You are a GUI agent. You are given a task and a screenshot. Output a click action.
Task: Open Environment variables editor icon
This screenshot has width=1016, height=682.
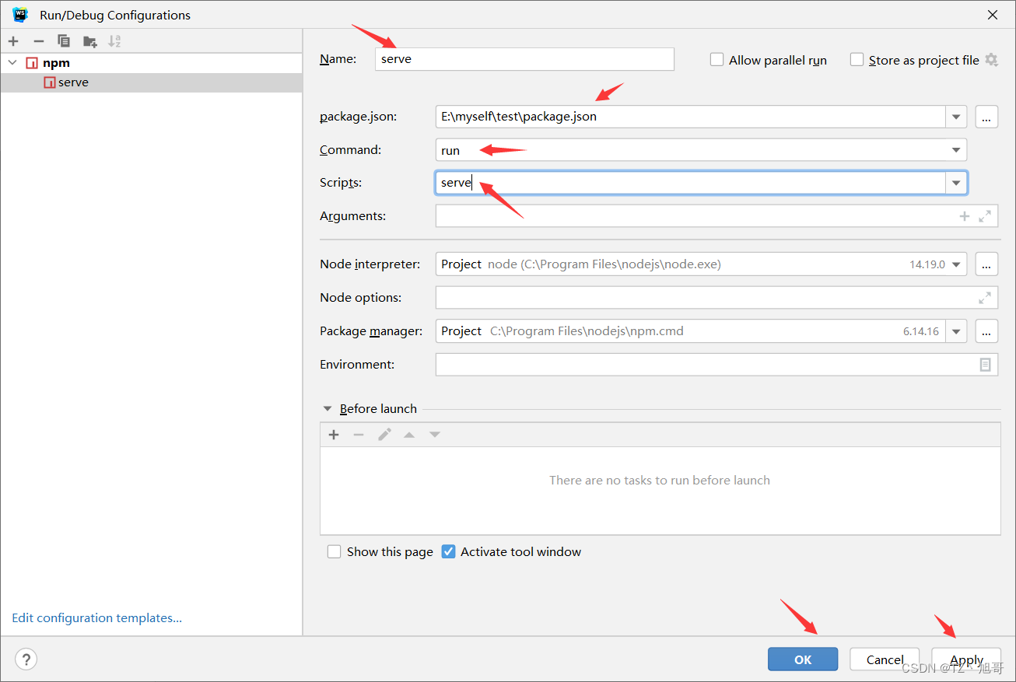click(985, 365)
